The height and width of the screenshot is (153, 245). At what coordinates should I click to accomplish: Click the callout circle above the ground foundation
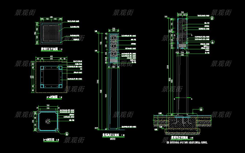(x=201, y=109)
